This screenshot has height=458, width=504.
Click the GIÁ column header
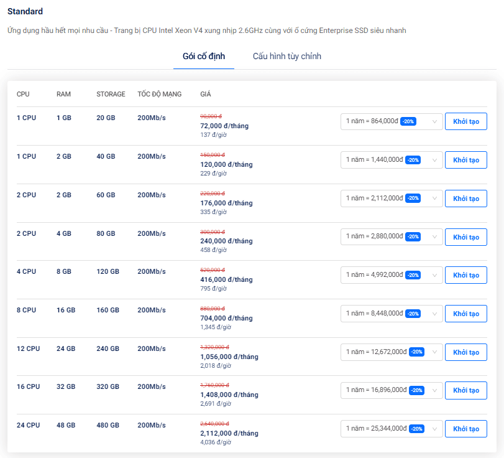(x=206, y=94)
